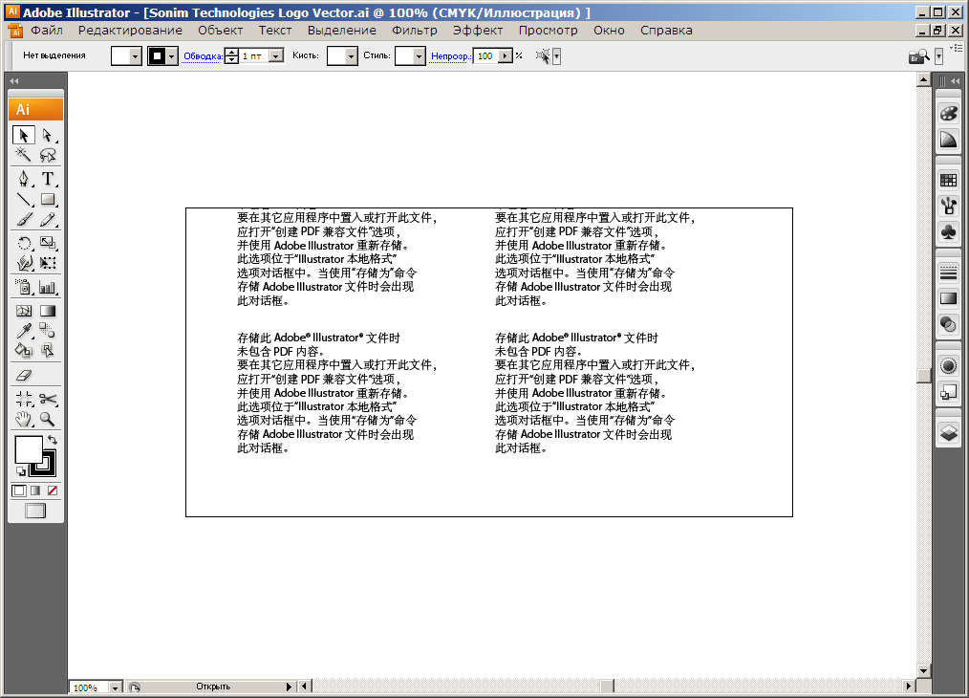The height and width of the screenshot is (698, 969).
Task: Select the Zoom magnifier tool
Action: click(x=48, y=419)
